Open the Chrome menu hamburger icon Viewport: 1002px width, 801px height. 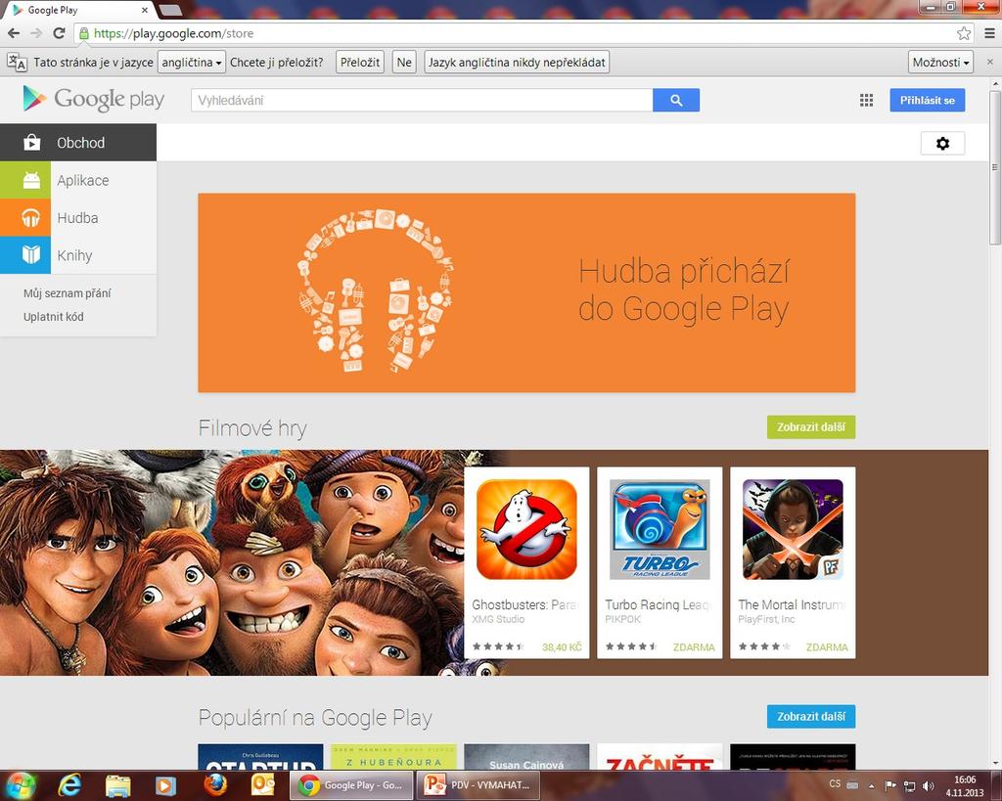point(989,33)
